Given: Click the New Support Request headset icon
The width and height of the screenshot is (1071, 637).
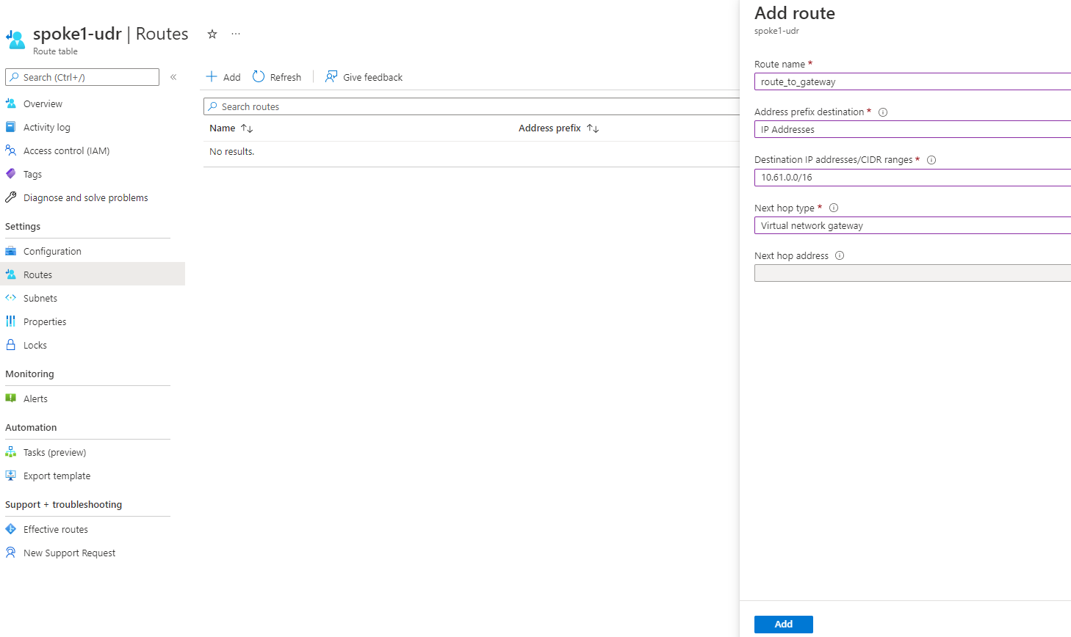Looking at the screenshot, I should [11, 553].
